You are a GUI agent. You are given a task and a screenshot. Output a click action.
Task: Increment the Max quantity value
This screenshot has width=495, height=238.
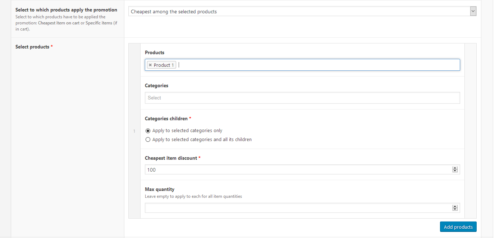455,206
